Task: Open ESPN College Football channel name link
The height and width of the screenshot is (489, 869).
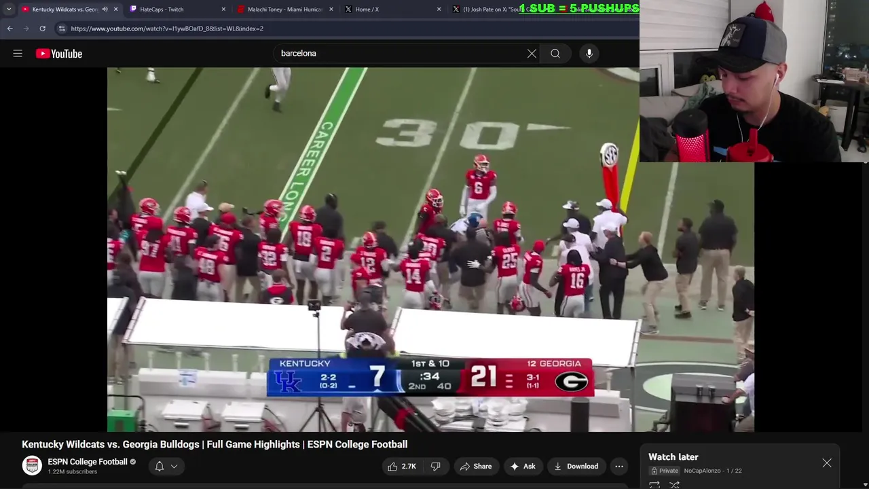Action: (88, 462)
